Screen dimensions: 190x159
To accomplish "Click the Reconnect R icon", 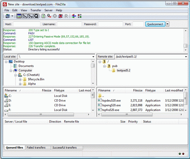I will 66,16.
